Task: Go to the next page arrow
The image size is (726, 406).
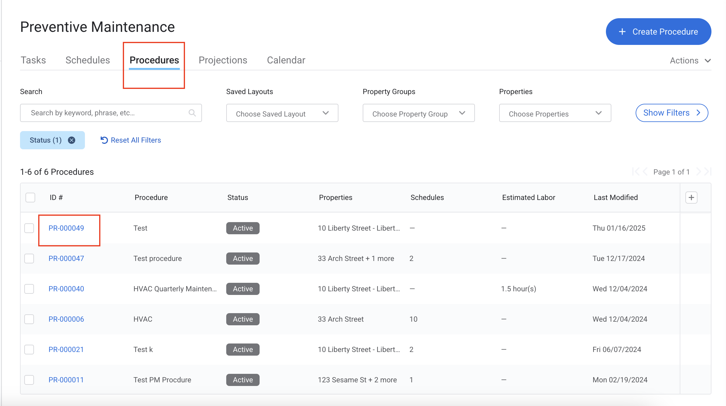Action: click(699, 172)
